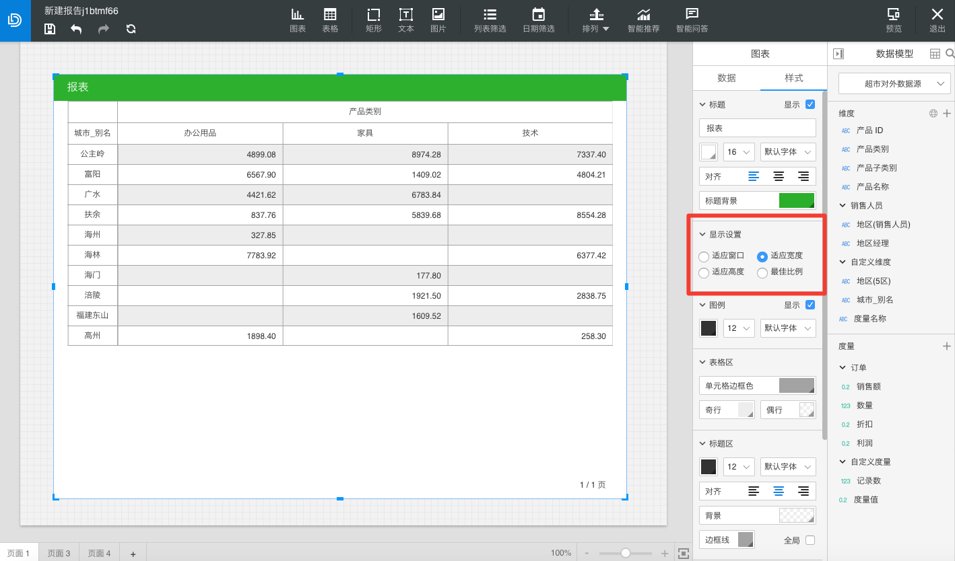This screenshot has height=561, width=955.
Task: Add a 日期筛选 date filter
Action: coord(539,20)
